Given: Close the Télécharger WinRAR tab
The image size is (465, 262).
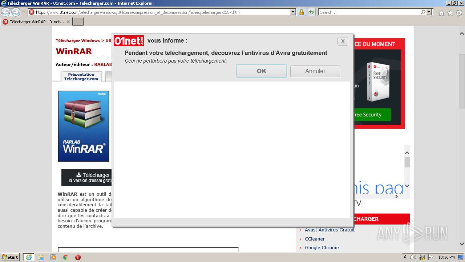Looking at the screenshot, I should 68,22.
